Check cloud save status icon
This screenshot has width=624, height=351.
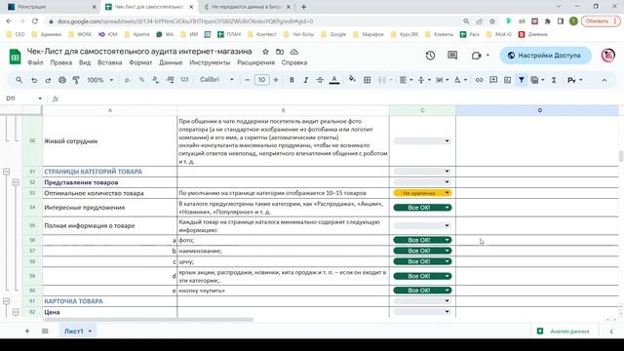coord(294,52)
